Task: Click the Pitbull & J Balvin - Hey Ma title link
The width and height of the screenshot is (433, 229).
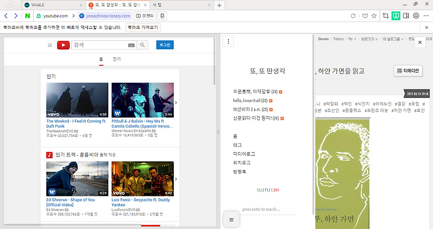Action: click(x=142, y=124)
